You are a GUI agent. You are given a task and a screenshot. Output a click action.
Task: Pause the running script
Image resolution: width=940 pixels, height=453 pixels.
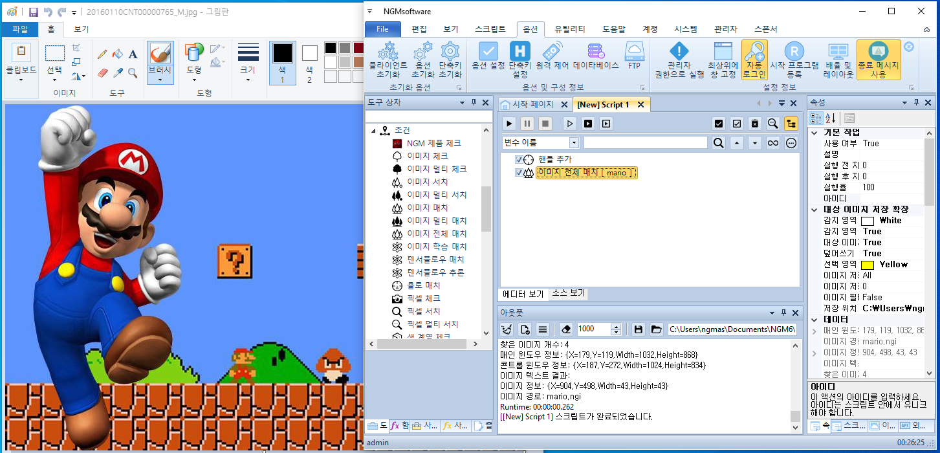(527, 124)
